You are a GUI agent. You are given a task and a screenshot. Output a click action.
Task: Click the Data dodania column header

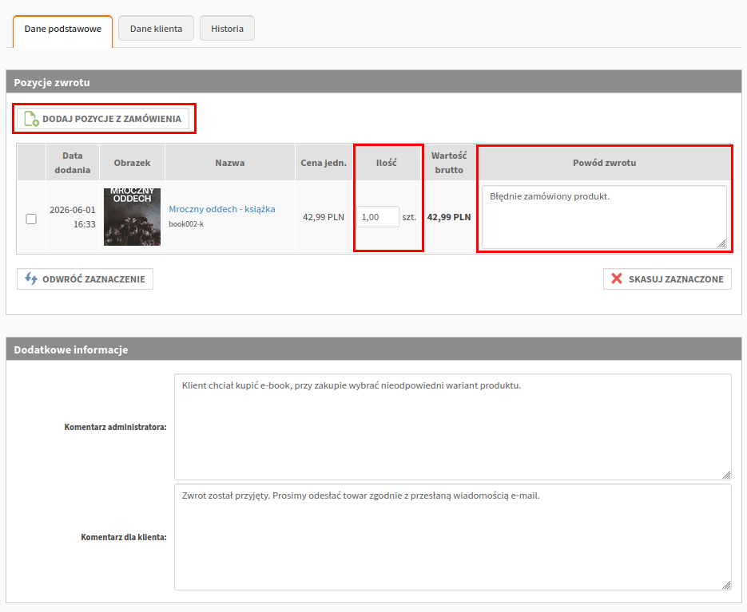[x=73, y=163]
